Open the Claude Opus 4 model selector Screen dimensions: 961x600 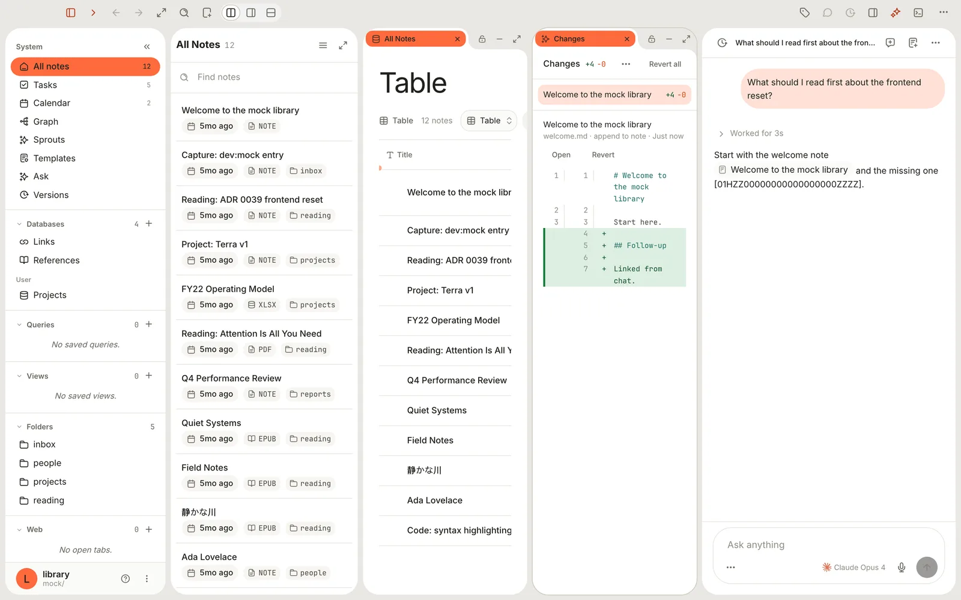click(853, 567)
